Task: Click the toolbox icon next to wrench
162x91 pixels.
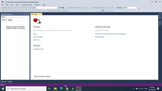Action: tap(63, 8)
